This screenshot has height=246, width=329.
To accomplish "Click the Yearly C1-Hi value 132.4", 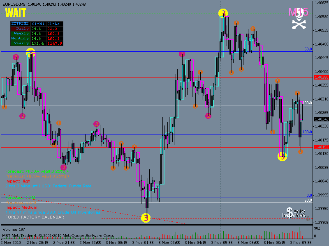I will pyautogui.click(x=38, y=43).
